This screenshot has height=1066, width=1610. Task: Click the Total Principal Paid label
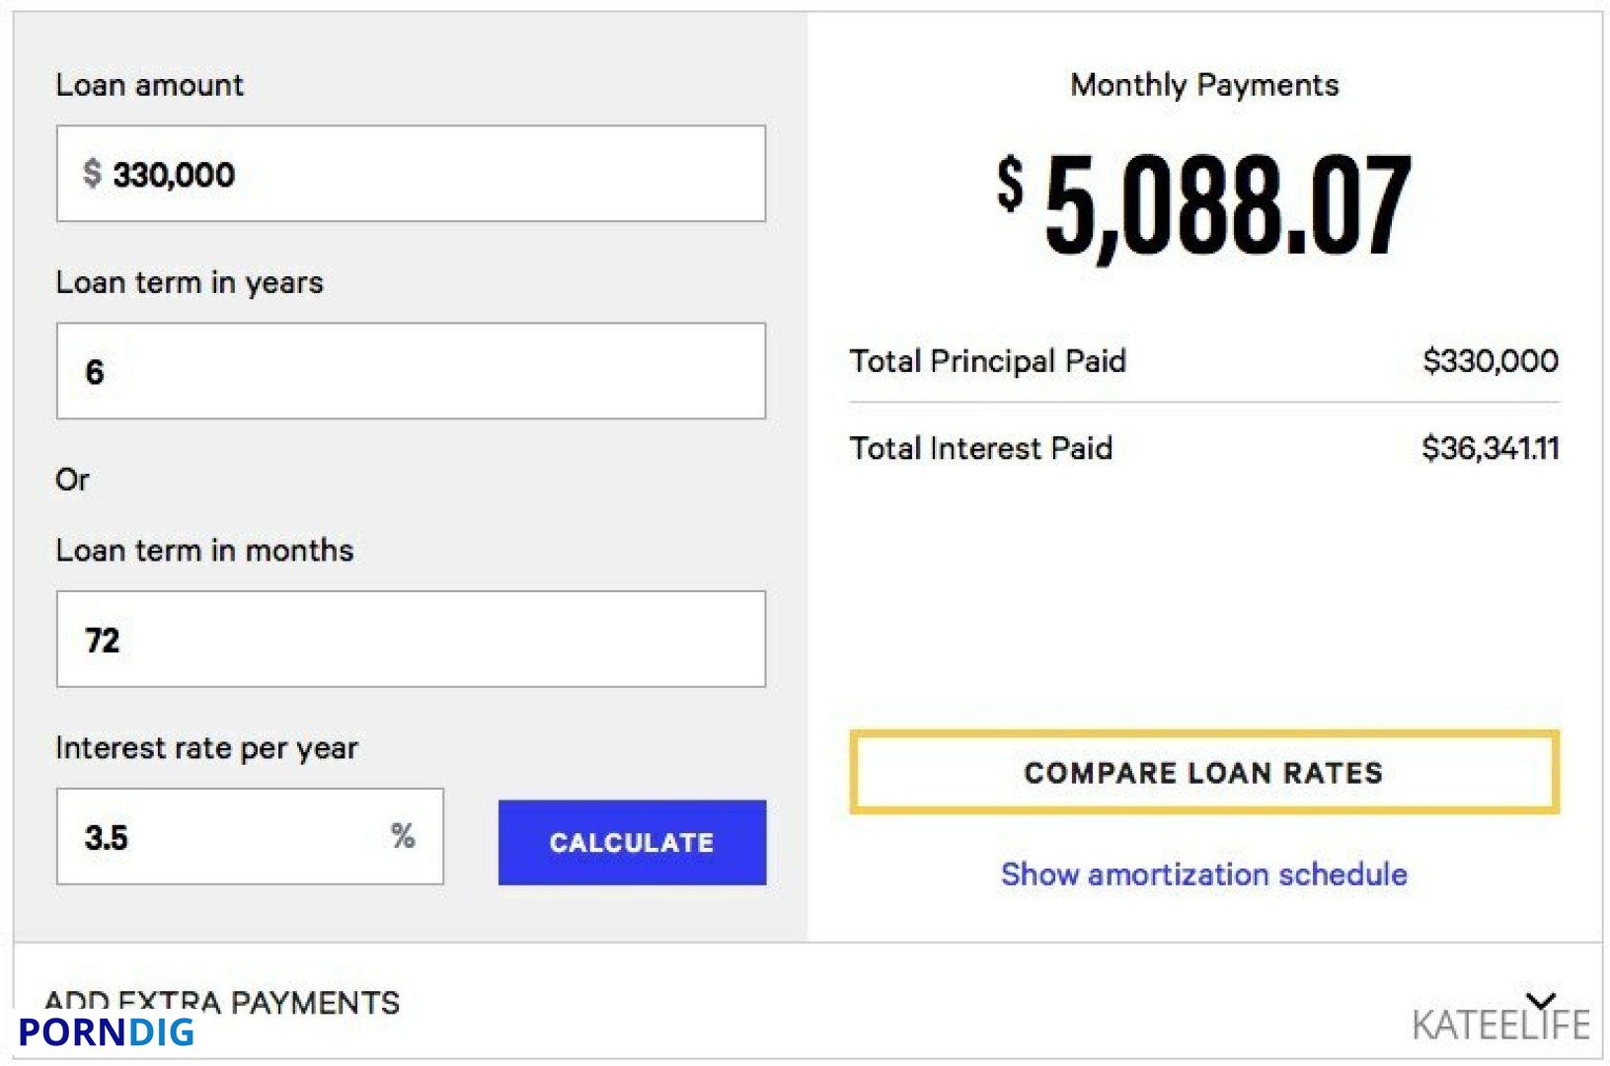[988, 361]
